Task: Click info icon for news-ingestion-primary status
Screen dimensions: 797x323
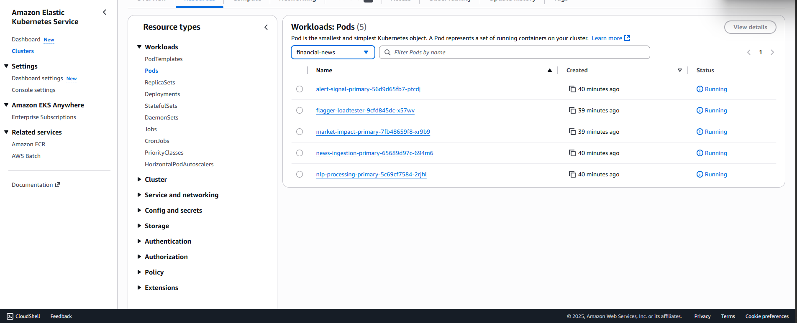Action: click(x=700, y=153)
